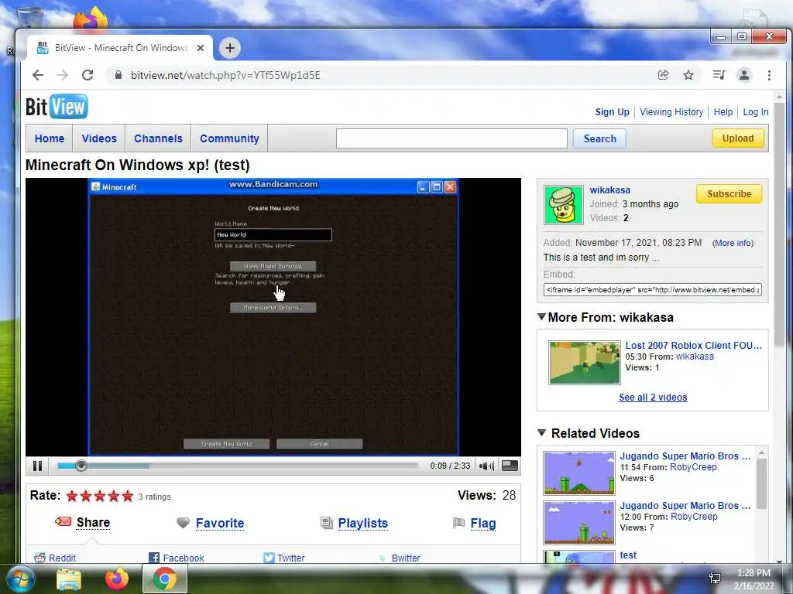This screenshot has height=594, width=793.
Task: Pause the video playback
Action: click(37, 466)
